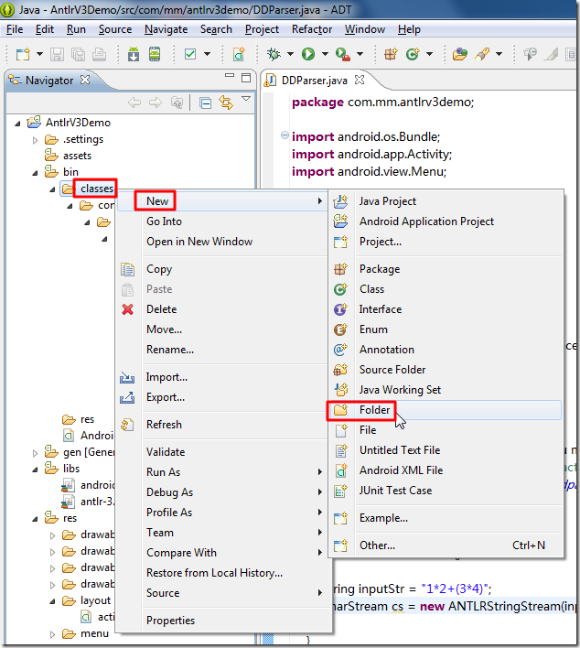
Task: Select the DDParser.java editor tab
Action: (x=314, y=81)
